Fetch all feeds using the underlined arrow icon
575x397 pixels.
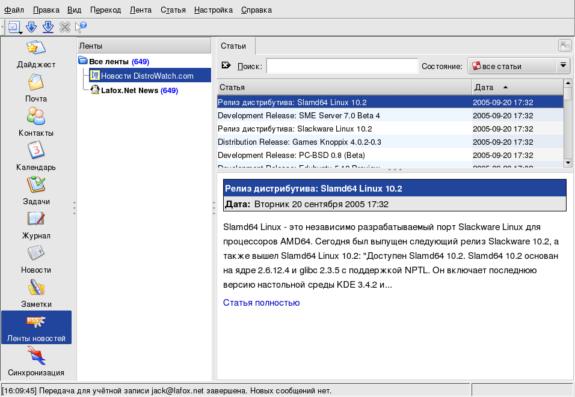(48, 27)
